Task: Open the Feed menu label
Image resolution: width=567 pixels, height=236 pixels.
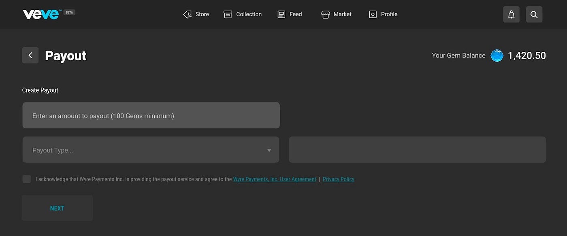Action: [296, 14]
